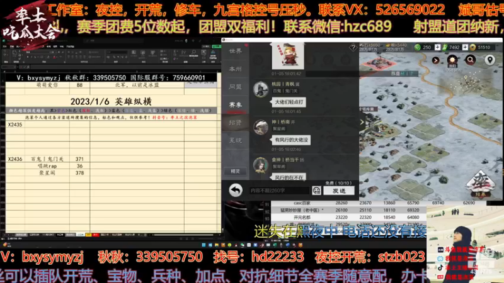Click the minimap region overlay
Image resolution: width=504 pixels, height=283 pixels.
pyautogui.click(x=467, y=83)
